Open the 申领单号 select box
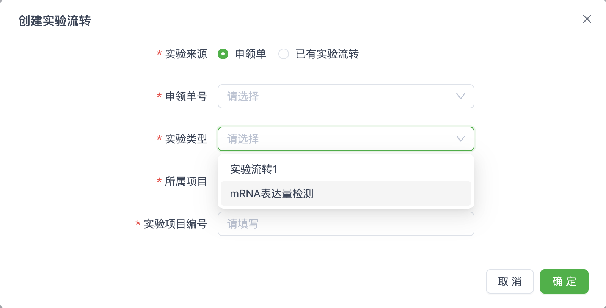This screenshot has height=308, width=606. pyautogui.click(x=334, y=96)
